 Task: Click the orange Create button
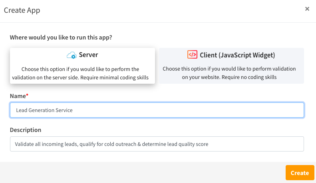(300, 173)
